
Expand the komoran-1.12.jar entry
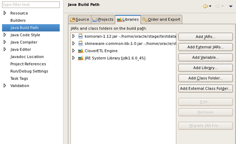pyautogui.click(x=73, y=36)
